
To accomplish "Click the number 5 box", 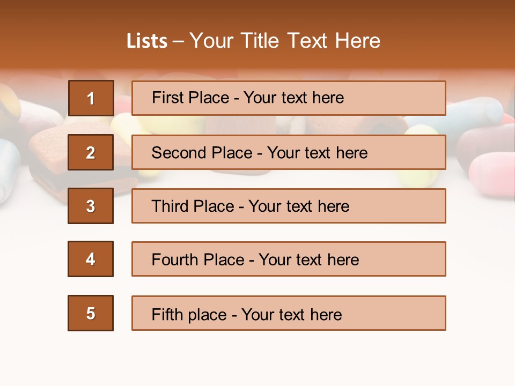I will tap(91, 313).
